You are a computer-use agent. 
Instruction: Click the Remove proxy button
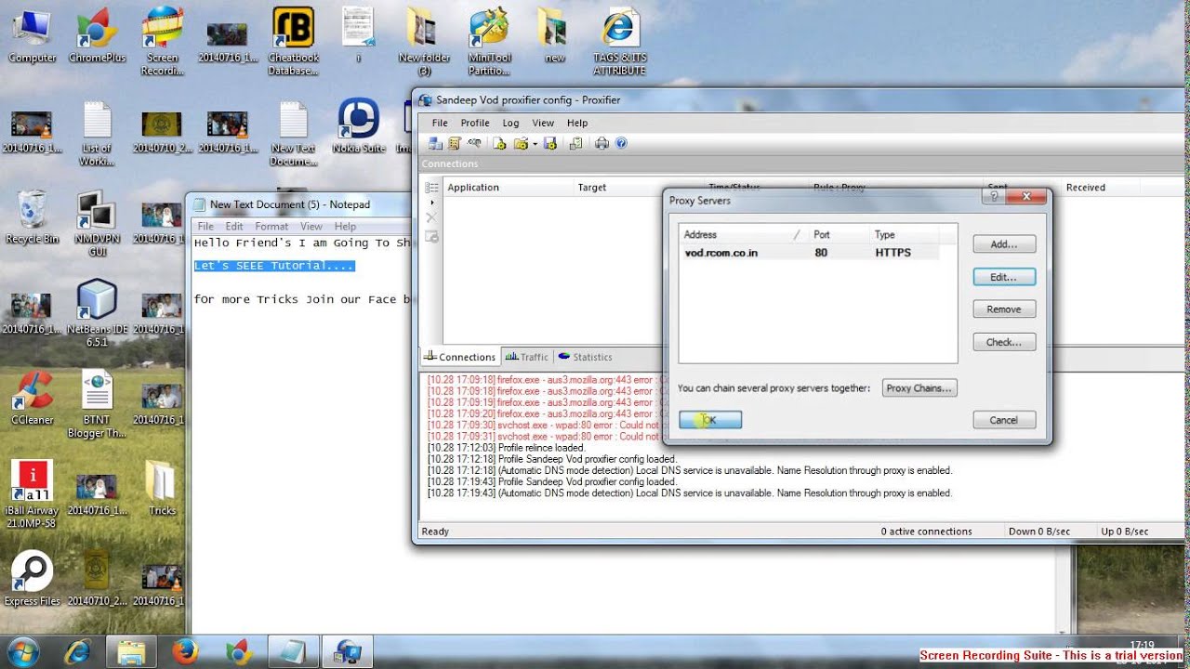click(1004, 309)
